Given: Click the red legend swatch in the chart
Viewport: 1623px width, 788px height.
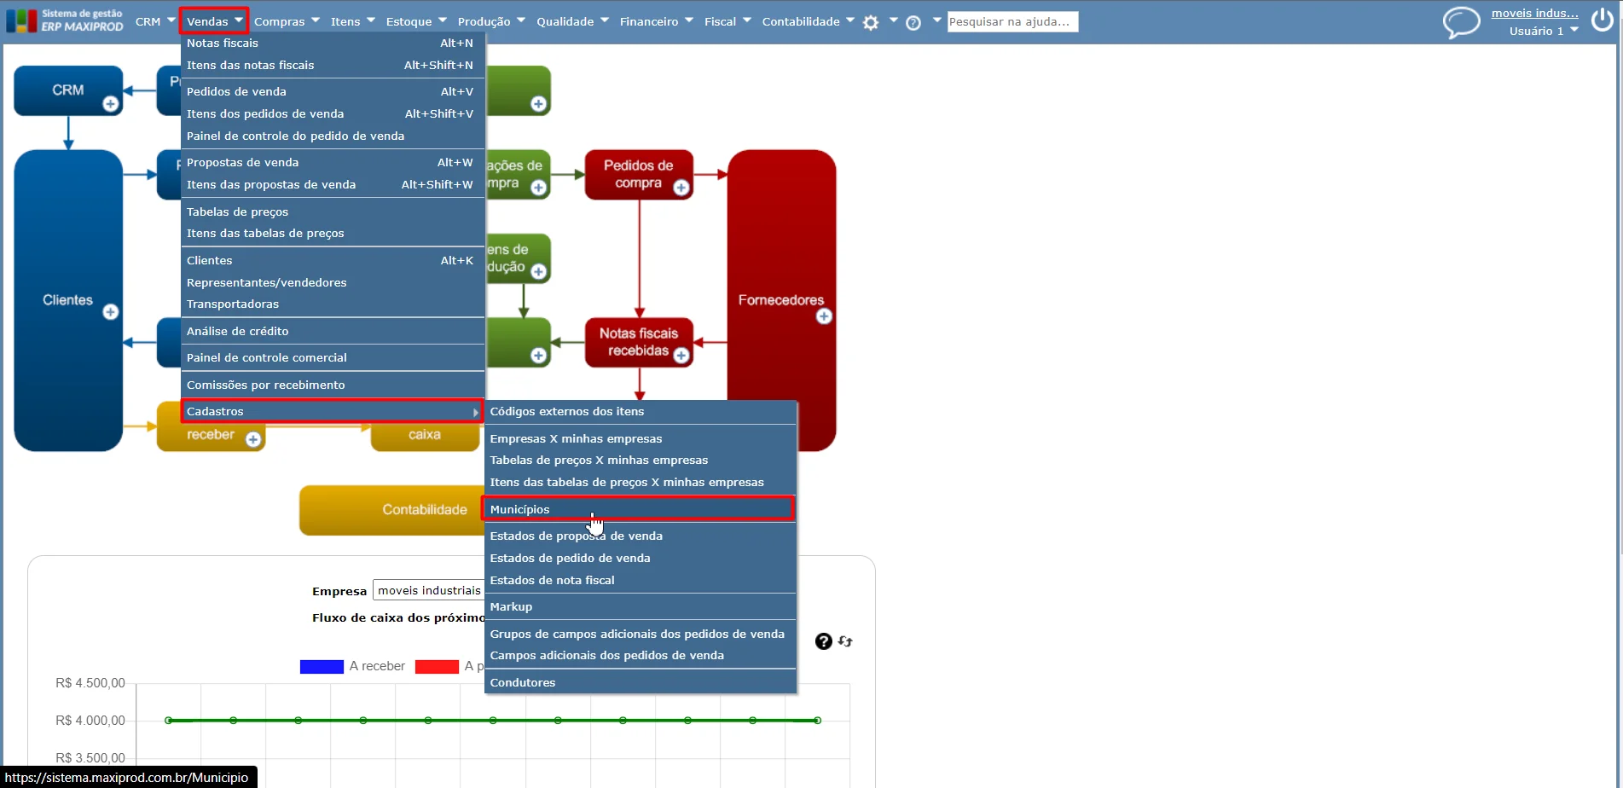Looking at the screenshot, I should [x=437, y=666].
